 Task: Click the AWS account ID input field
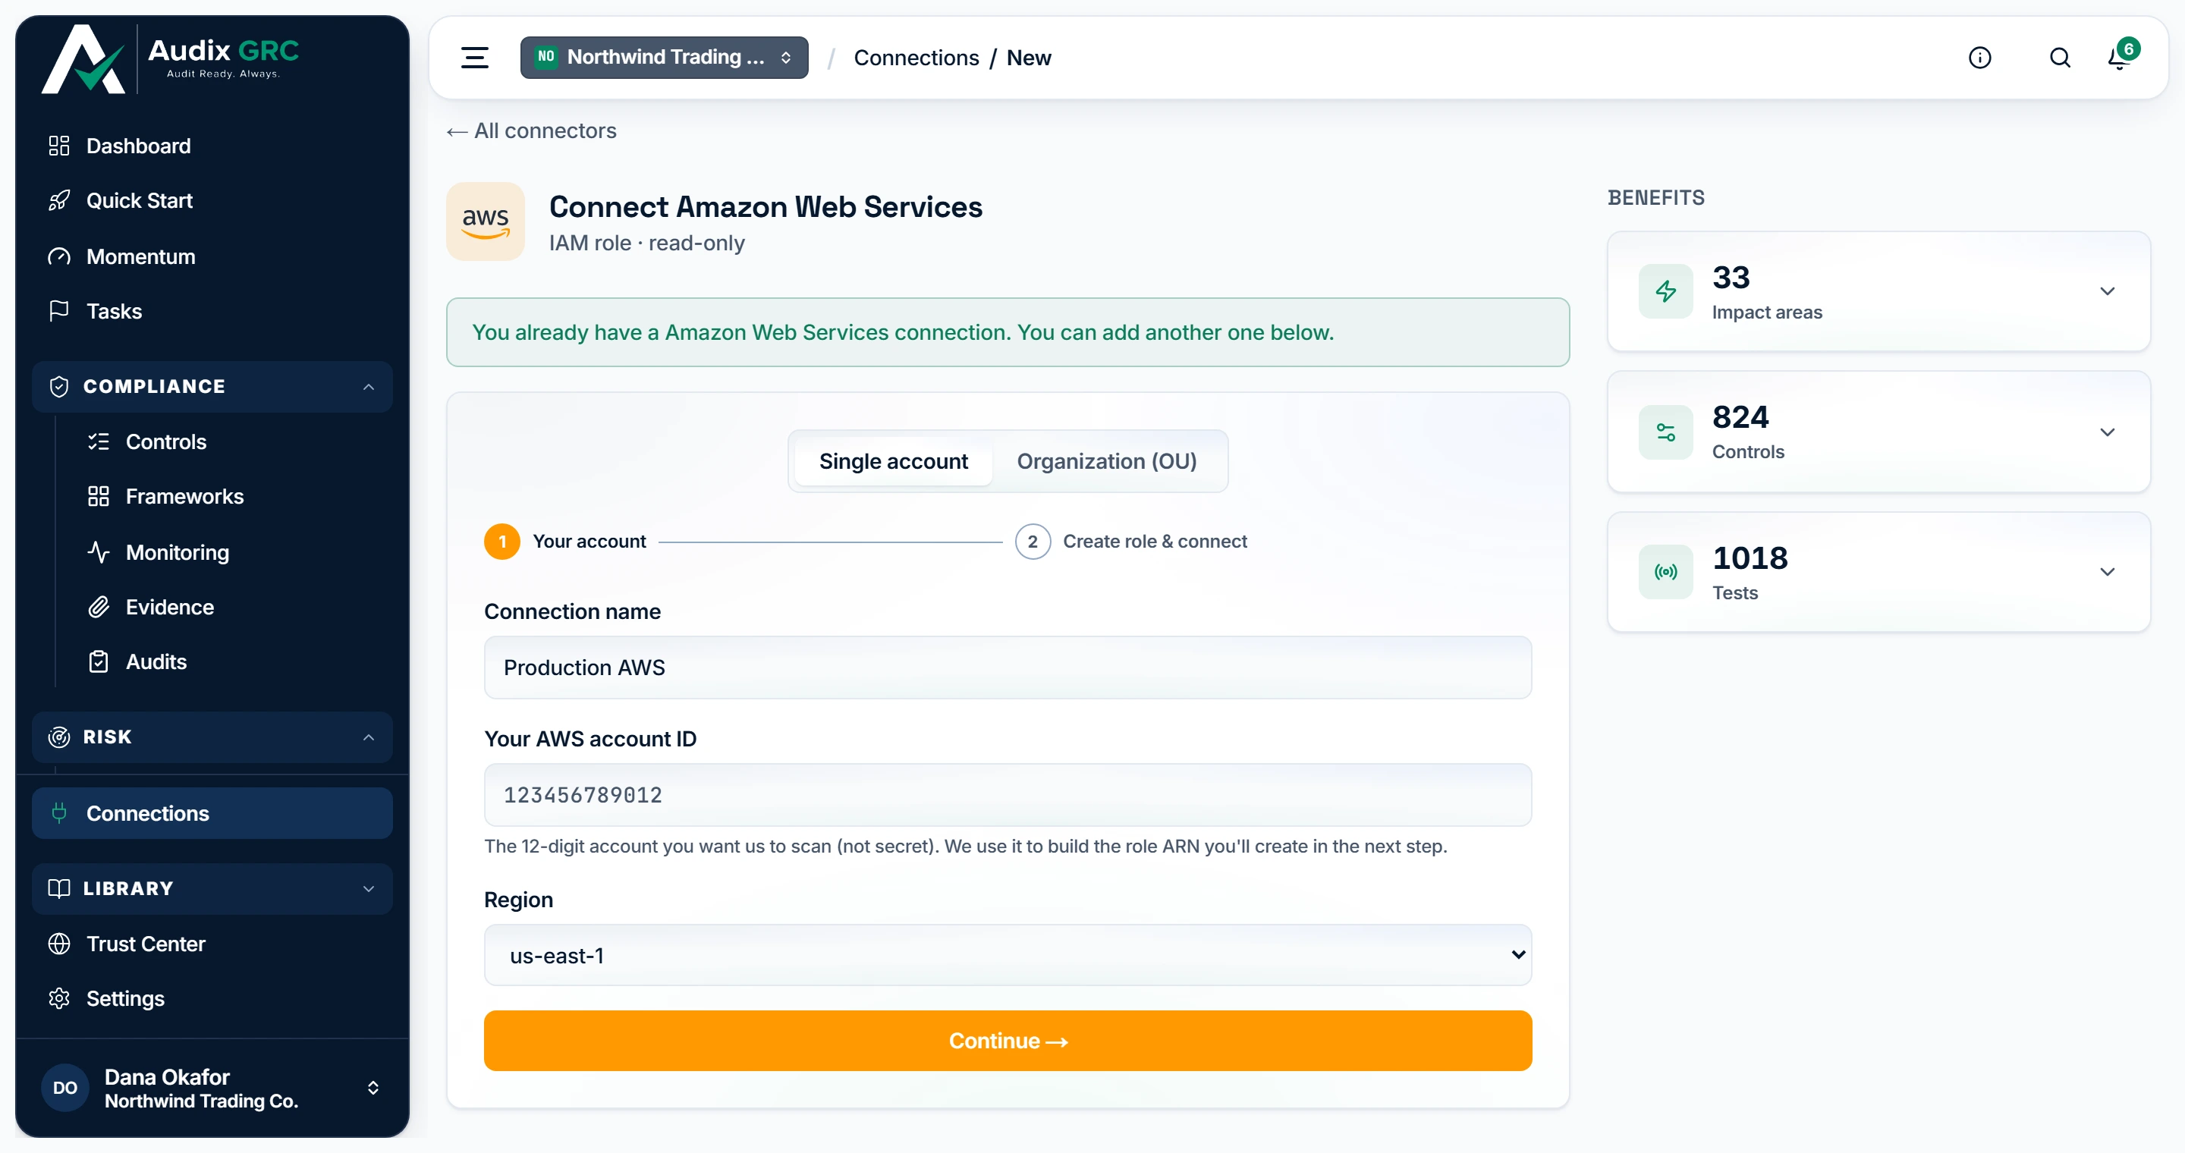(1008, 795)
